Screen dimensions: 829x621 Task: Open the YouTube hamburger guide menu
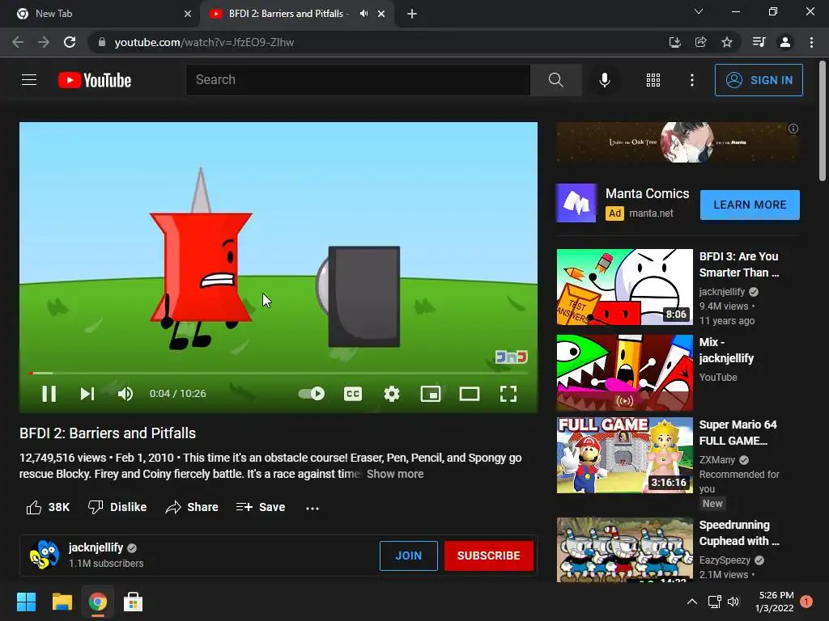[x=29, y=80]
